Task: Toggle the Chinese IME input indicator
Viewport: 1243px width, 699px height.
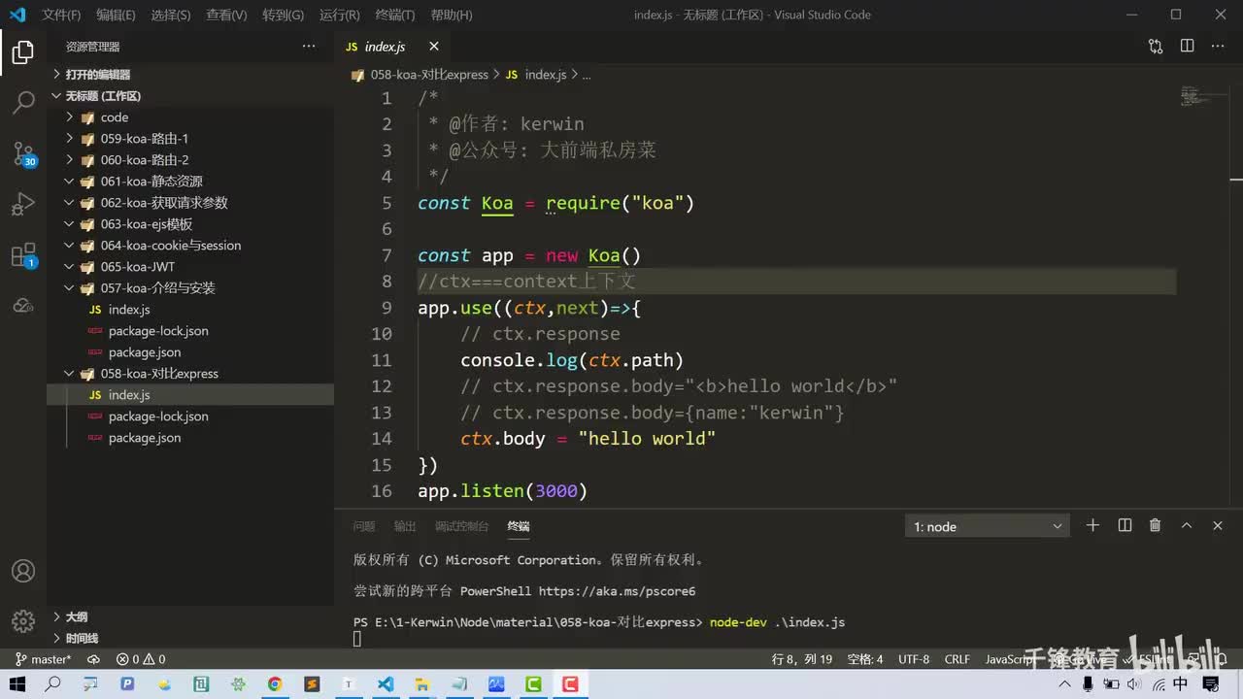Action: [x=1181, y=684]
